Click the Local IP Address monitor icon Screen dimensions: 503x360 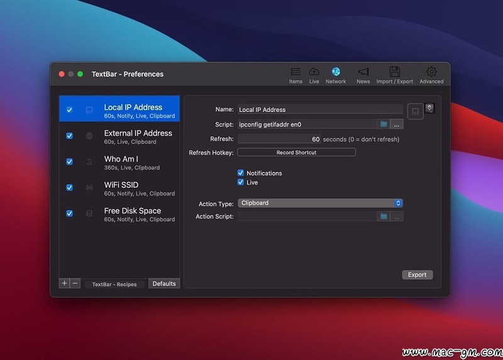(x=89, y=110)
